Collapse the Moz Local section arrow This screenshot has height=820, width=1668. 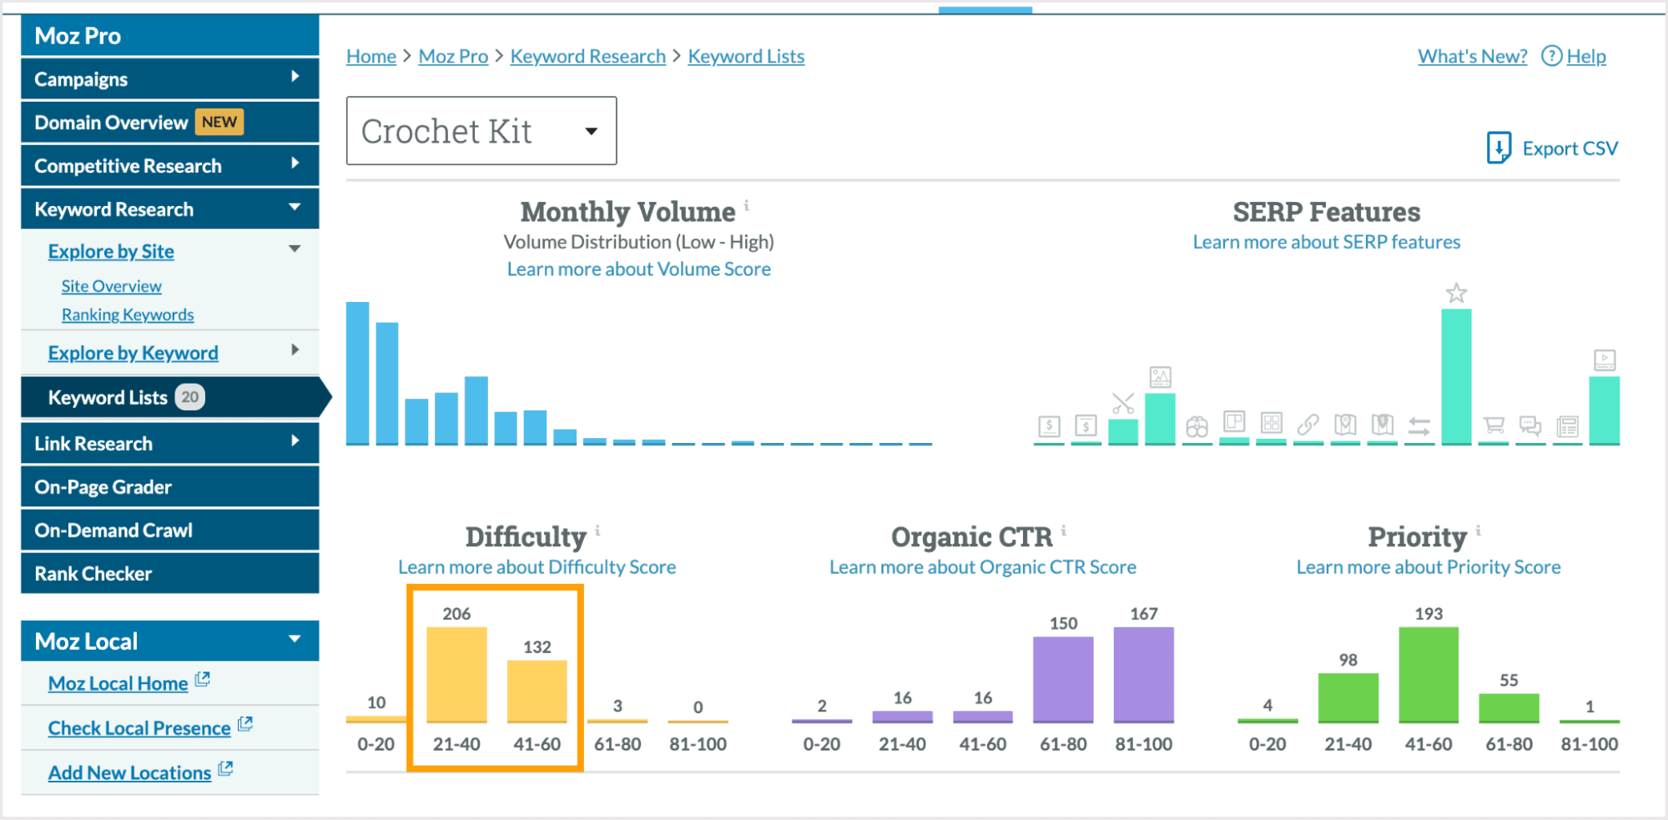click(295, 640)
